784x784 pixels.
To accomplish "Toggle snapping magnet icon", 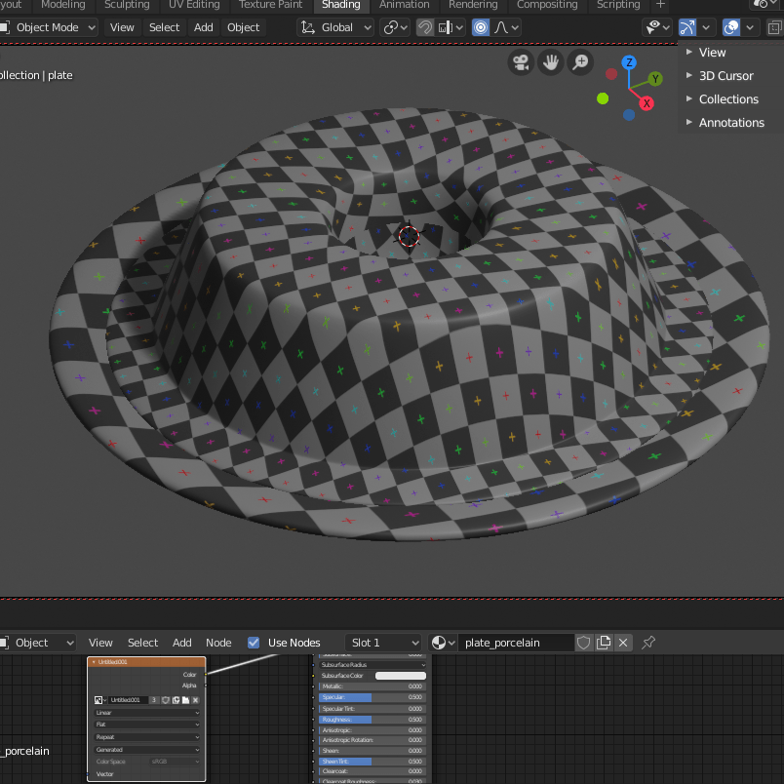I will [425, 27].
